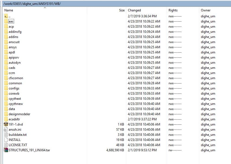Viewport: 231px width, 164px height.
Task: Sort files by the Rights column header
Action: pos(173,10)
